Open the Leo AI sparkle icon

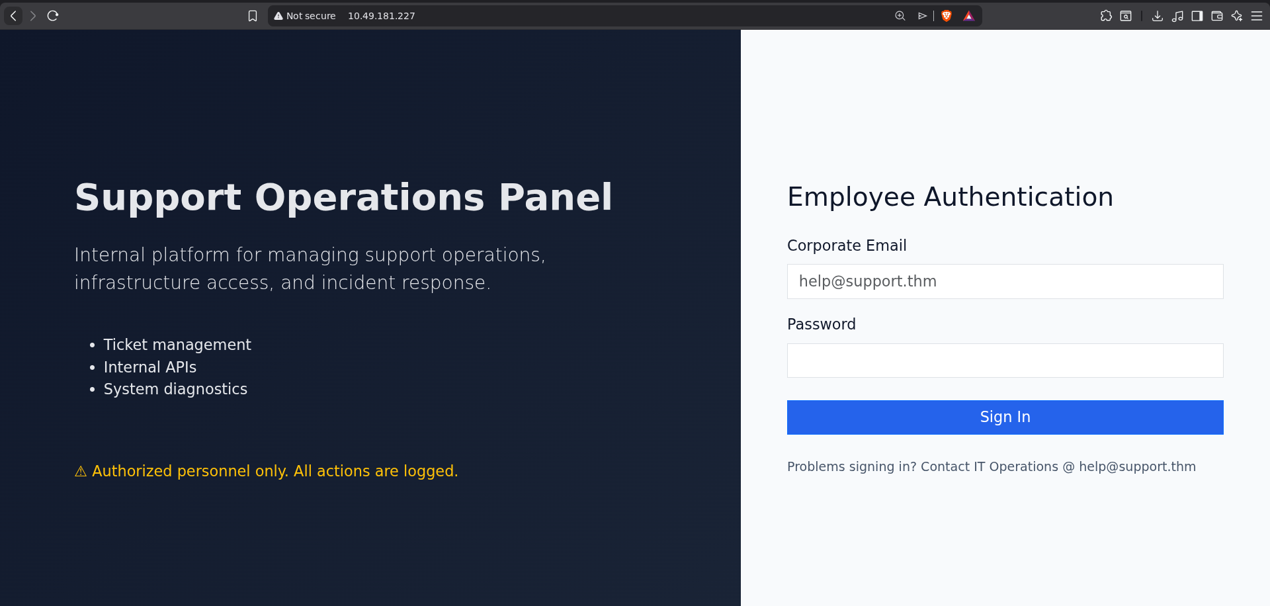point(1237,16)
